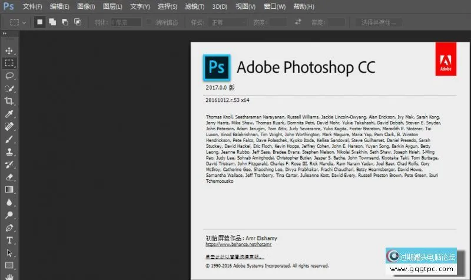Screen dimensions: 471x280
Task: Select the Brush tool
Action: (9, 140)
